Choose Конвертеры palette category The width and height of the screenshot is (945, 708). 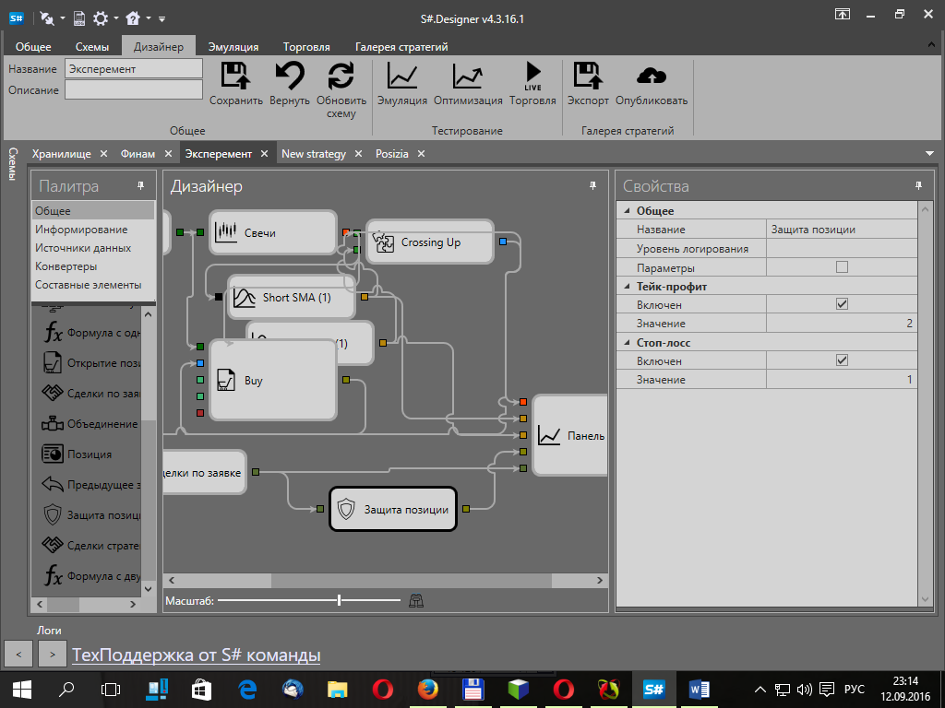pos(66,266)
